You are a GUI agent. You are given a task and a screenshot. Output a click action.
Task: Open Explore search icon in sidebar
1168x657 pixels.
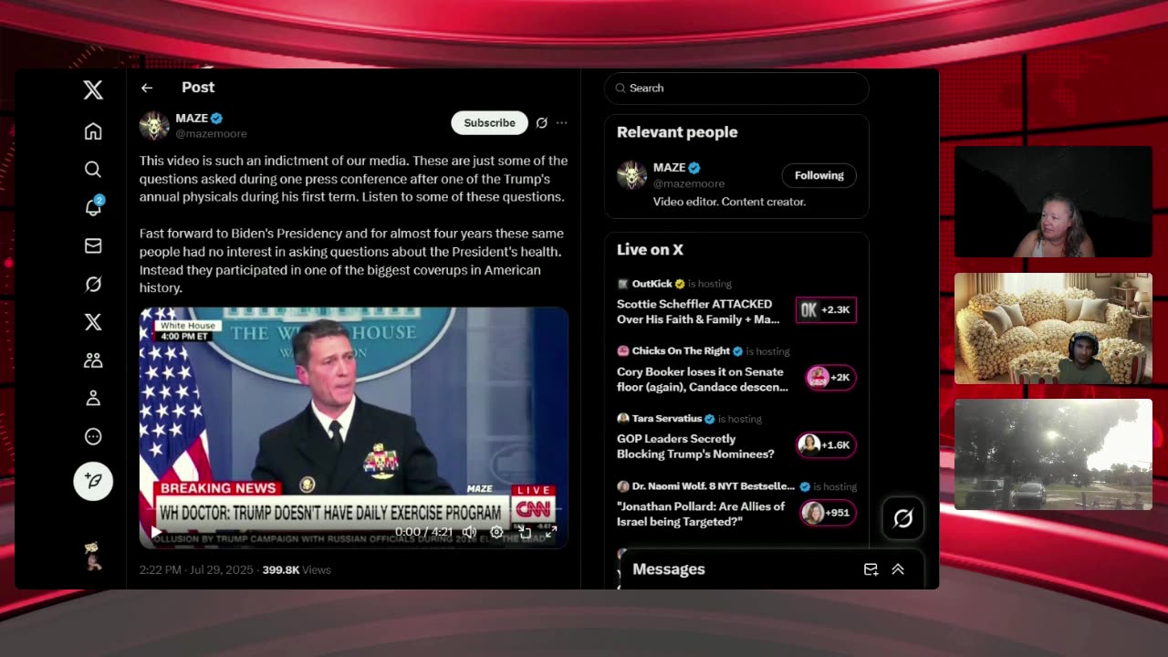93,170
